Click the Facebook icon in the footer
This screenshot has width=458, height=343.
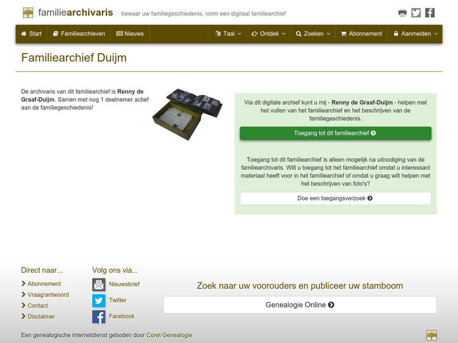point(98,316)
